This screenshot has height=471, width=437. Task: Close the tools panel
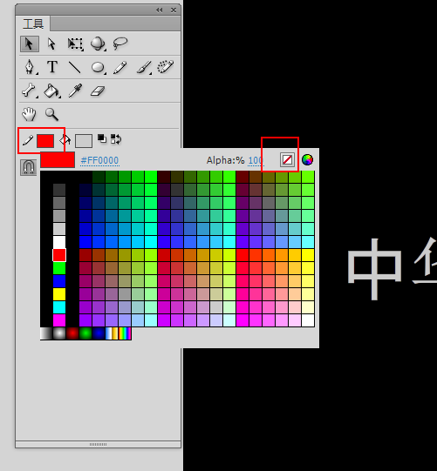174,10
